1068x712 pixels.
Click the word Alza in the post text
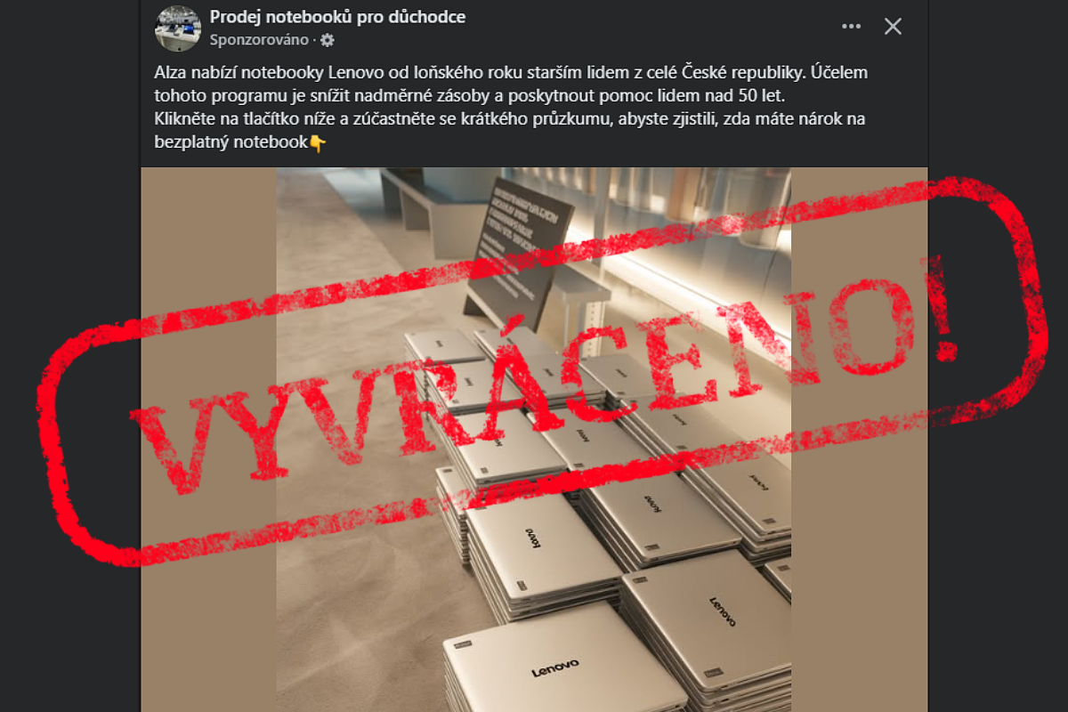171,73
